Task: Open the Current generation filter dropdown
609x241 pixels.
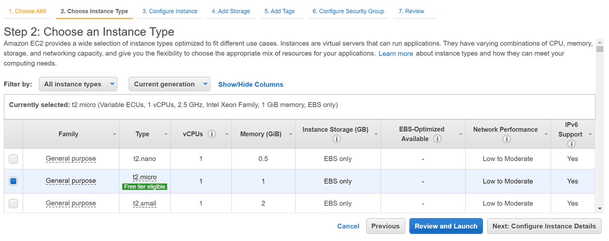Action: 169,84
